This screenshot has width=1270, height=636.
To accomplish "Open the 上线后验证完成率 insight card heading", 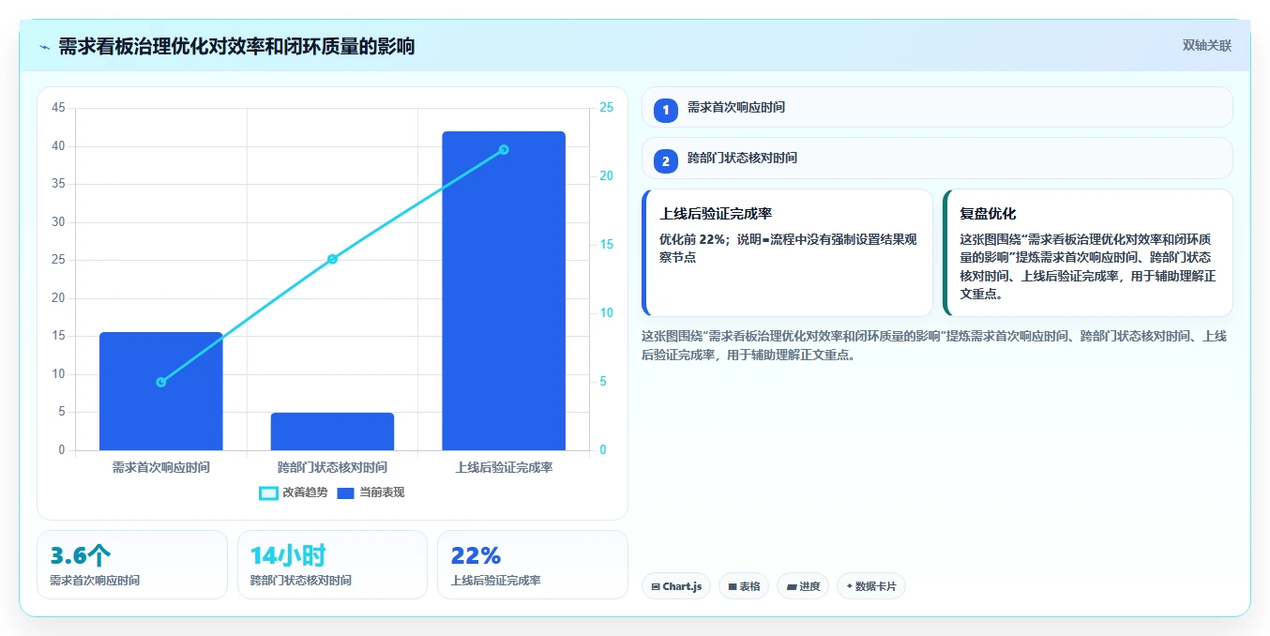I will 716,214.
